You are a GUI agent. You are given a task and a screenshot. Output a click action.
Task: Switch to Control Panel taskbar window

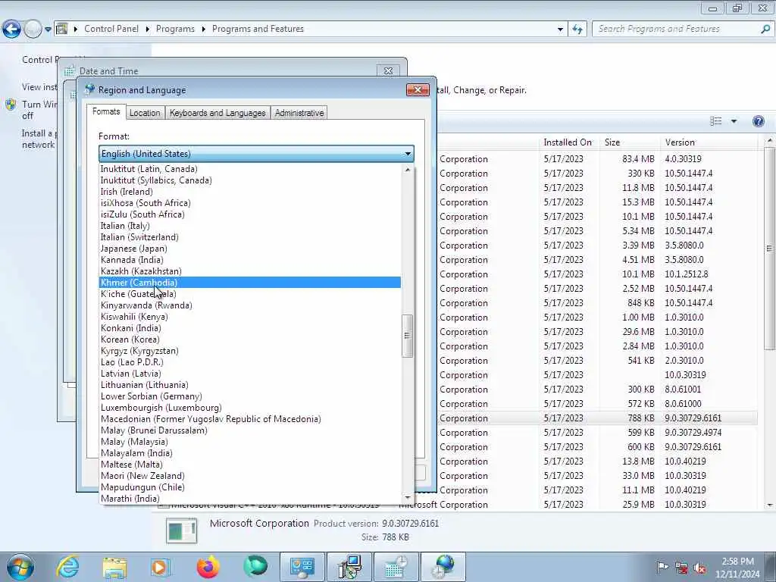[x=302, y=567]
